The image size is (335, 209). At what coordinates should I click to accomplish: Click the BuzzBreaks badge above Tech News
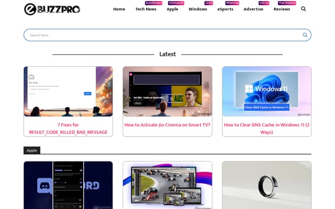tap(153, 3)
